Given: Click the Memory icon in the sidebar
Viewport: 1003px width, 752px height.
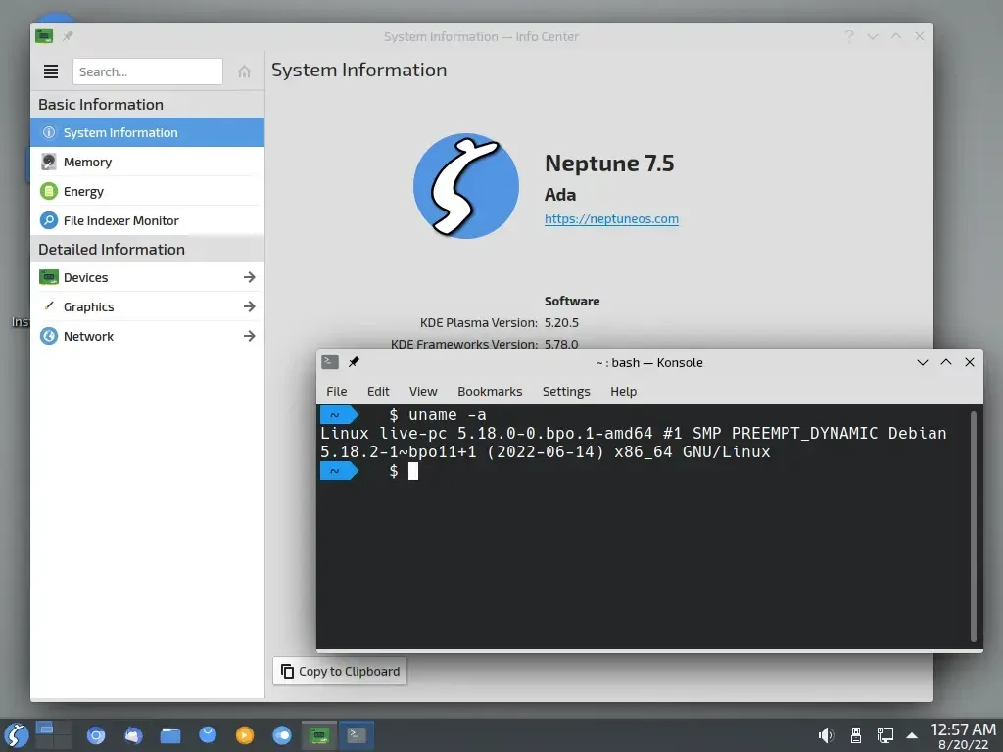Looking at the screenshot, I should pyautogui.click(x=49, y=162).
